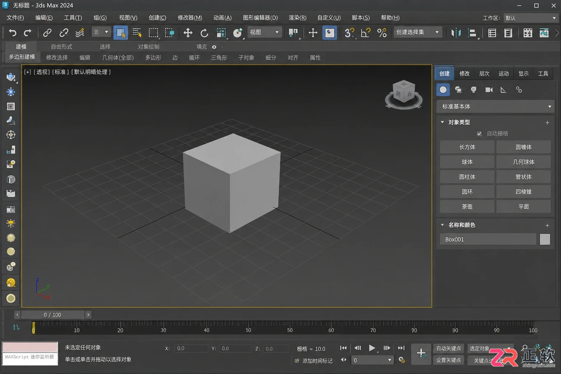The image size is (561, 374).
Task: Go to the start frame
Action: 343,348
